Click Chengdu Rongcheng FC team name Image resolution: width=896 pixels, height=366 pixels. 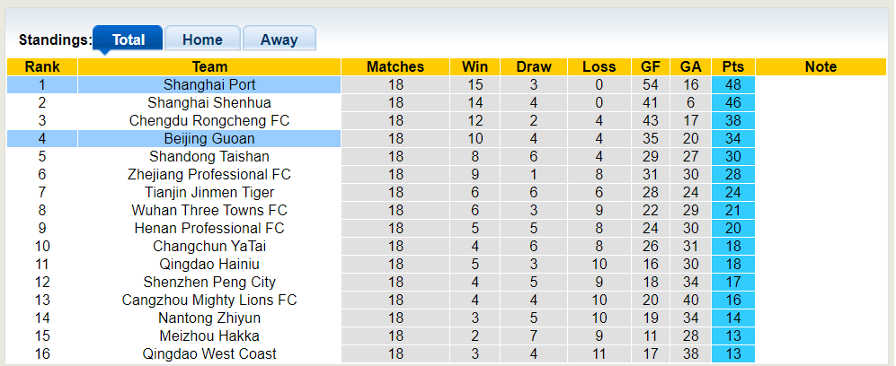(x=209, y=120)
